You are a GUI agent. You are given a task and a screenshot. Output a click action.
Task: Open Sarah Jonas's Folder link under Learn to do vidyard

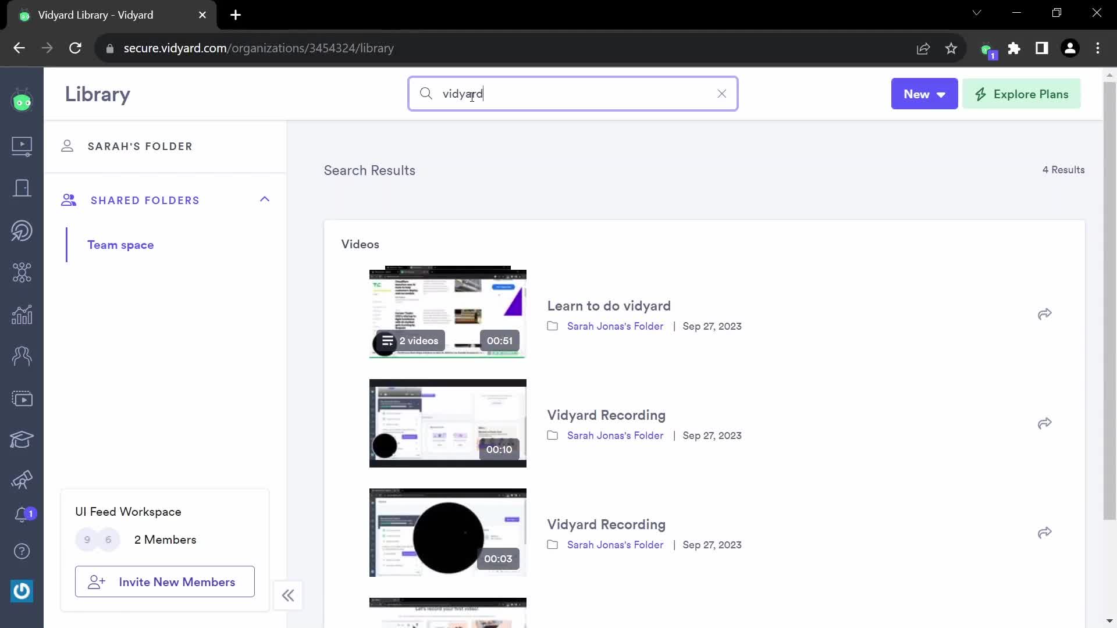pos(615,326)
